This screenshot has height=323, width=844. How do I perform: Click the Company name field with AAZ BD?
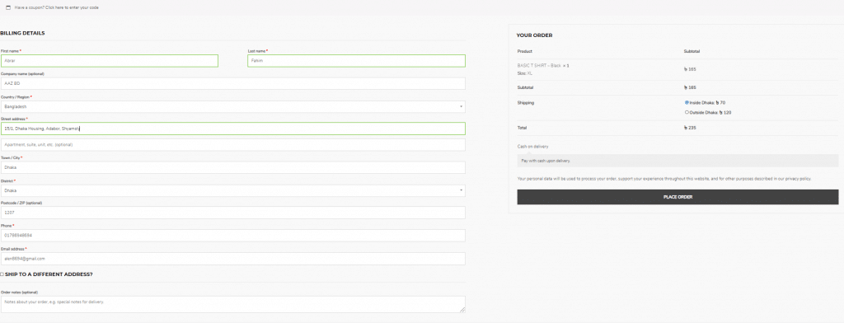click(x=233, y=83)
